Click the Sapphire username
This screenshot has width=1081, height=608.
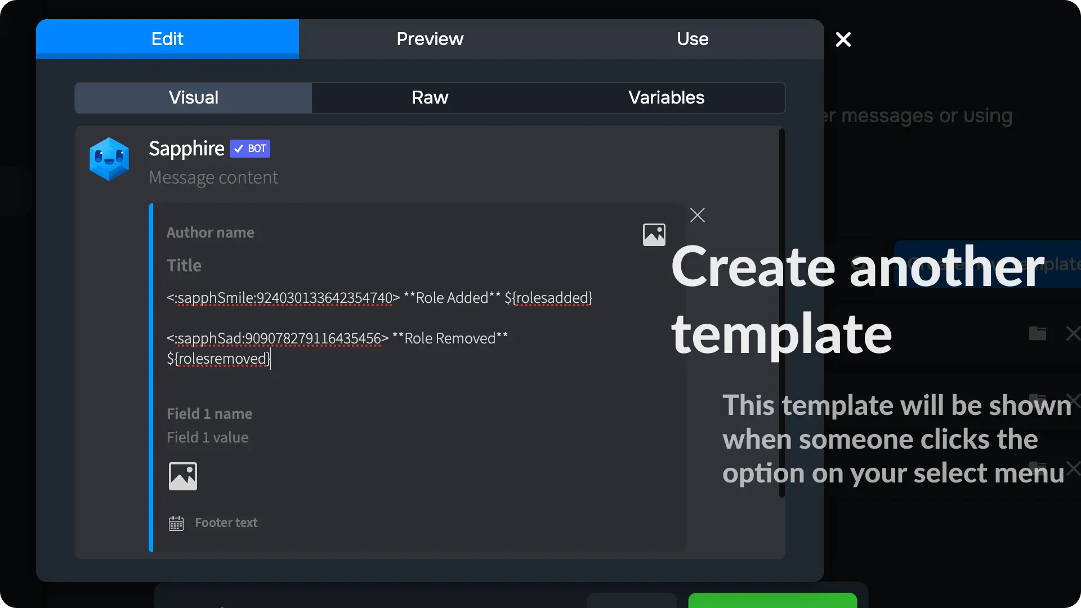tap(186, 149)
